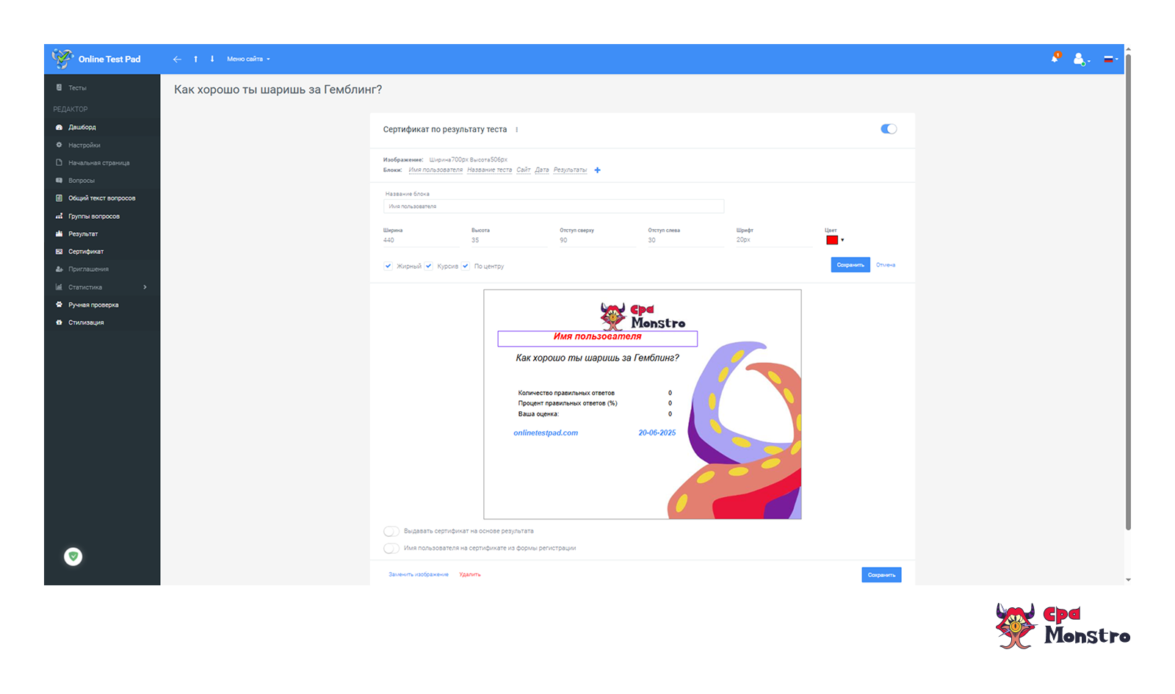The image size is (1175, 694).
Task: Add a new block with the plus icon
Action: tap(597, 170)
